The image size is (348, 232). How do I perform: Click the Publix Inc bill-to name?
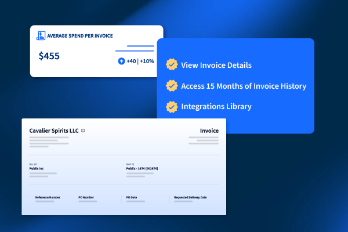point(37,169)
